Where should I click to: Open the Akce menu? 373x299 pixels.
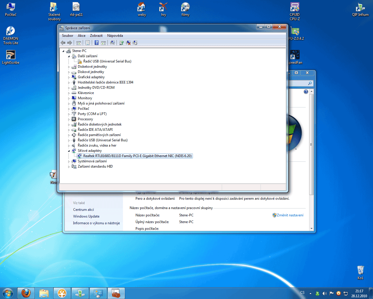pyautogui.click(x=82, y=36)
